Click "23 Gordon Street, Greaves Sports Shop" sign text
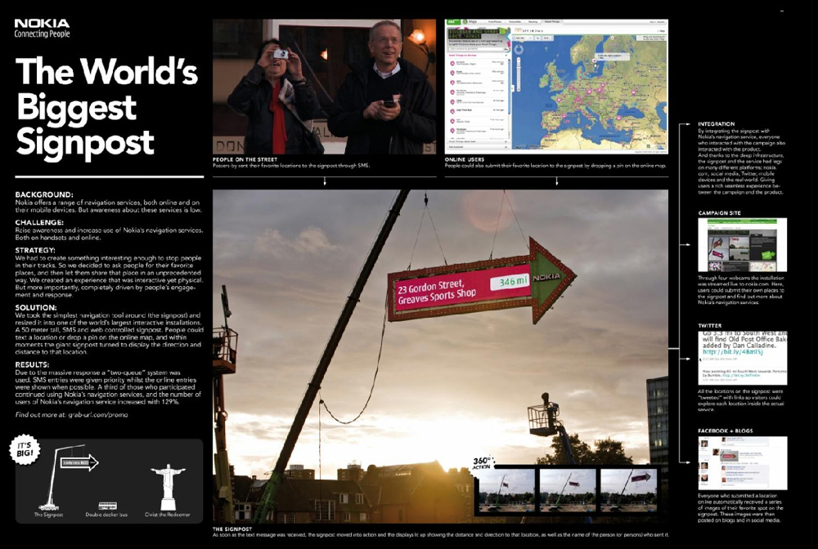The width and height of the screenshot is (818, 549). point(437,294)
